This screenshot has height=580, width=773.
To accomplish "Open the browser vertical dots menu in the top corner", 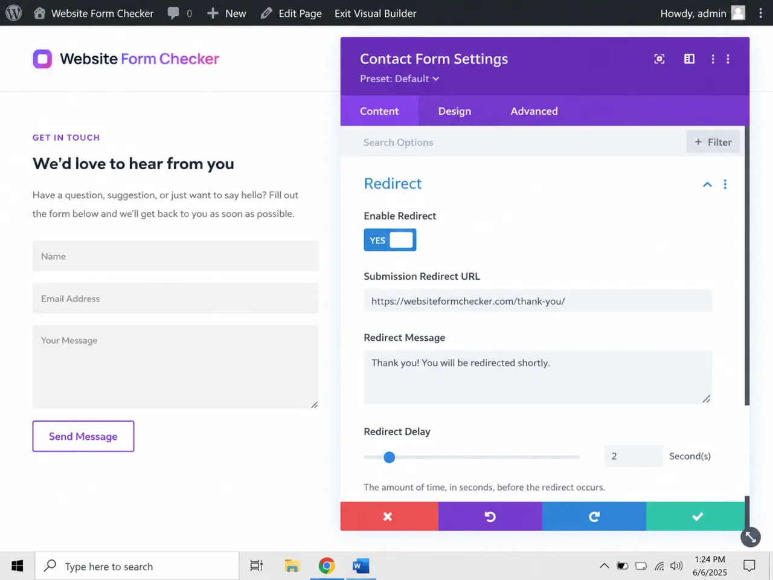I will pos(760,13).
